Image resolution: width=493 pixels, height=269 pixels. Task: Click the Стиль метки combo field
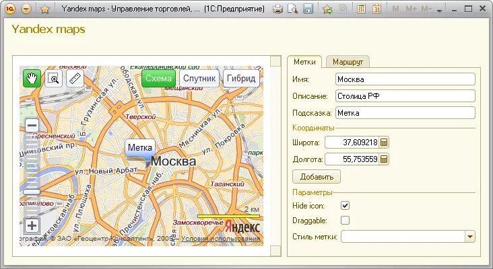pos(403,237)
